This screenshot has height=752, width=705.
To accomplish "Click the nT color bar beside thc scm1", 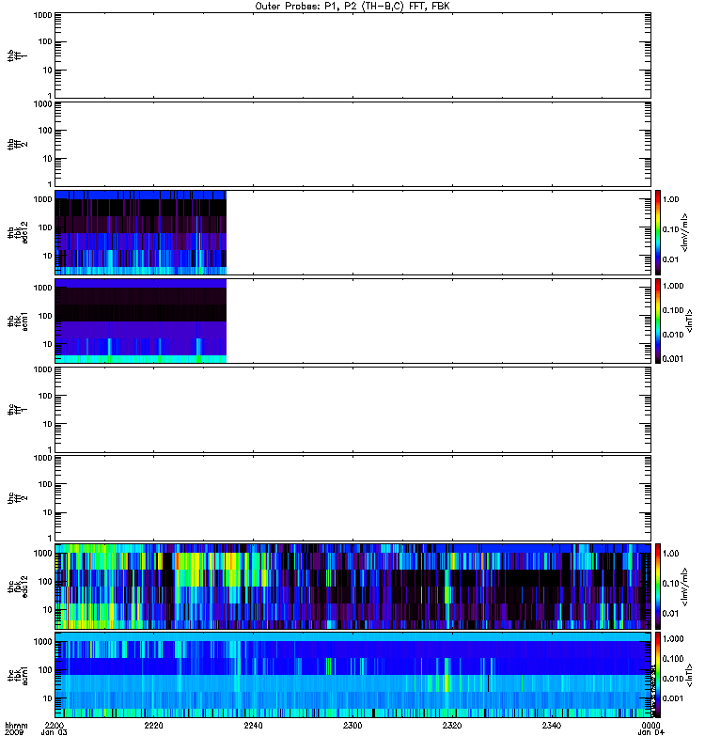I will click(658, 675).
